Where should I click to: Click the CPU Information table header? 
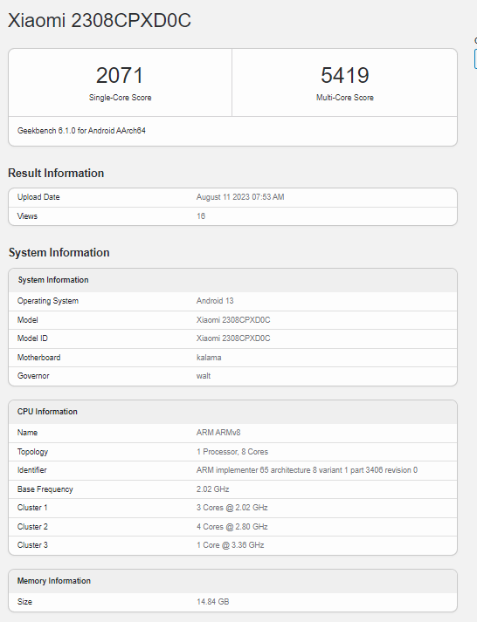click(x=232, y=412)
